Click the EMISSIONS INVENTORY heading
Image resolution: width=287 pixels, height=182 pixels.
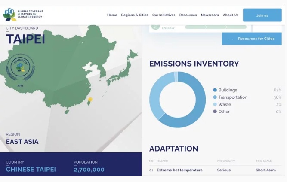coord(194,64)
